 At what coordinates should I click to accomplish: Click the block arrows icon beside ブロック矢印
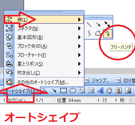tap(9, 46)
